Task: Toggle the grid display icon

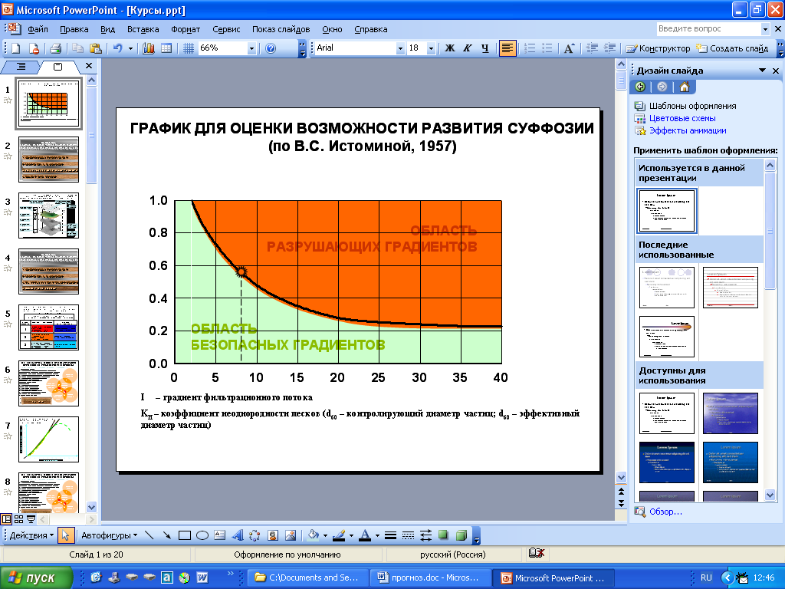Action: pos(189,48)
